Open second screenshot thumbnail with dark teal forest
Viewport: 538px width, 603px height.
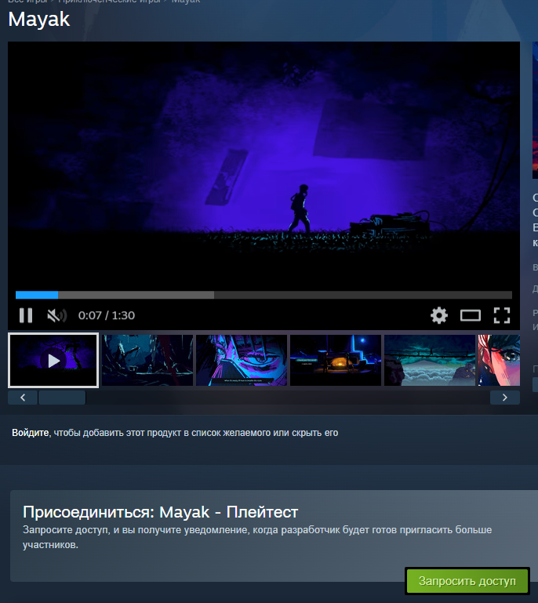147,361
